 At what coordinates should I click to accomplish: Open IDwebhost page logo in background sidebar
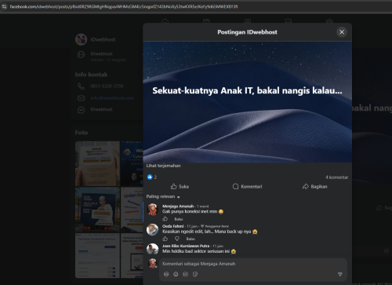(81, 39)
